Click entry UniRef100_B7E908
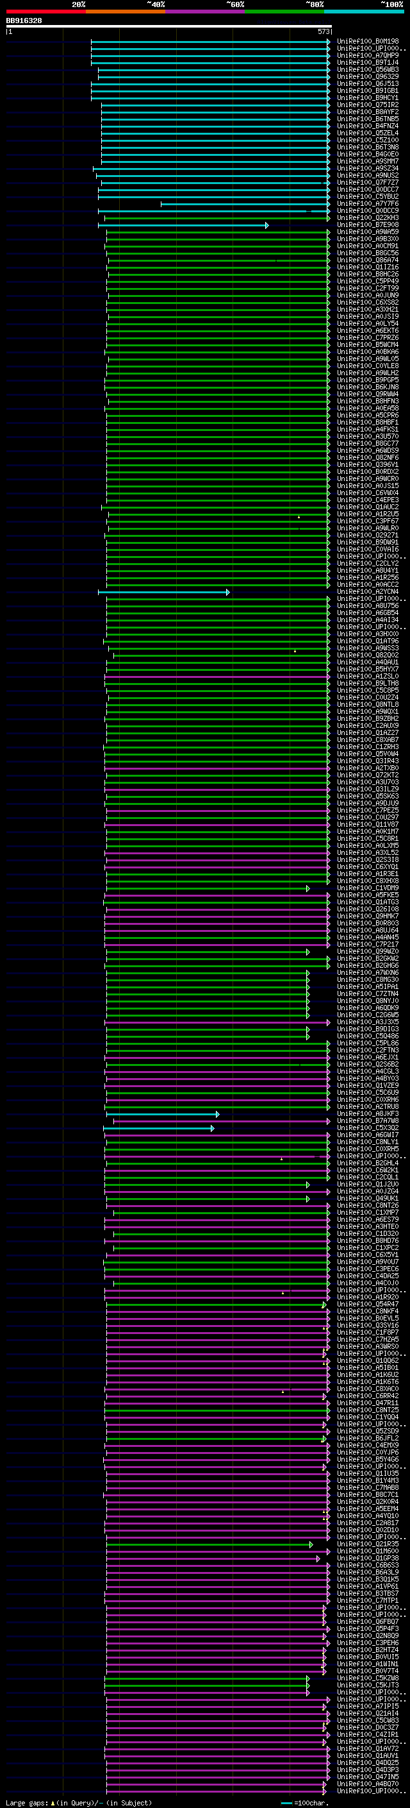This screenshot has width=410, height=1808. tap(368, 224)
